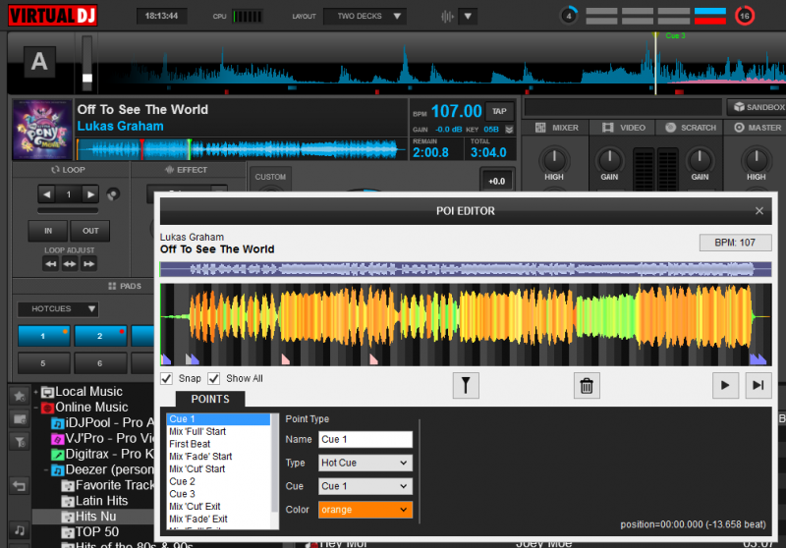The image size is (786, 548).
Task: Collapse Online Music tree node
Action: [36, 408]
